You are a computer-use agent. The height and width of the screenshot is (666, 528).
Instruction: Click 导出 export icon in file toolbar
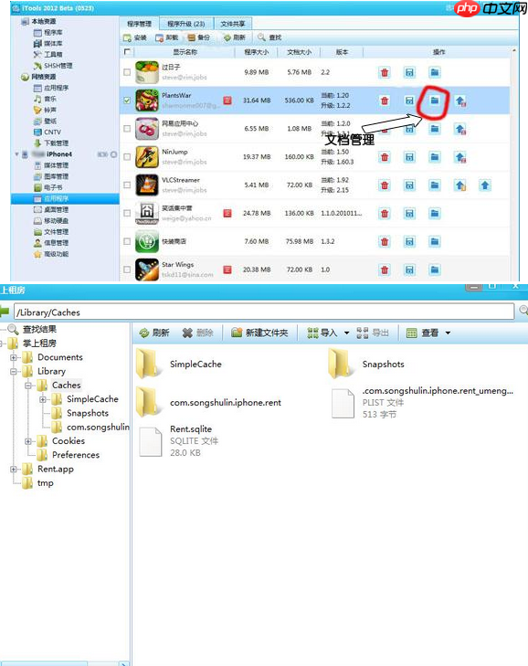pos(363,333)
